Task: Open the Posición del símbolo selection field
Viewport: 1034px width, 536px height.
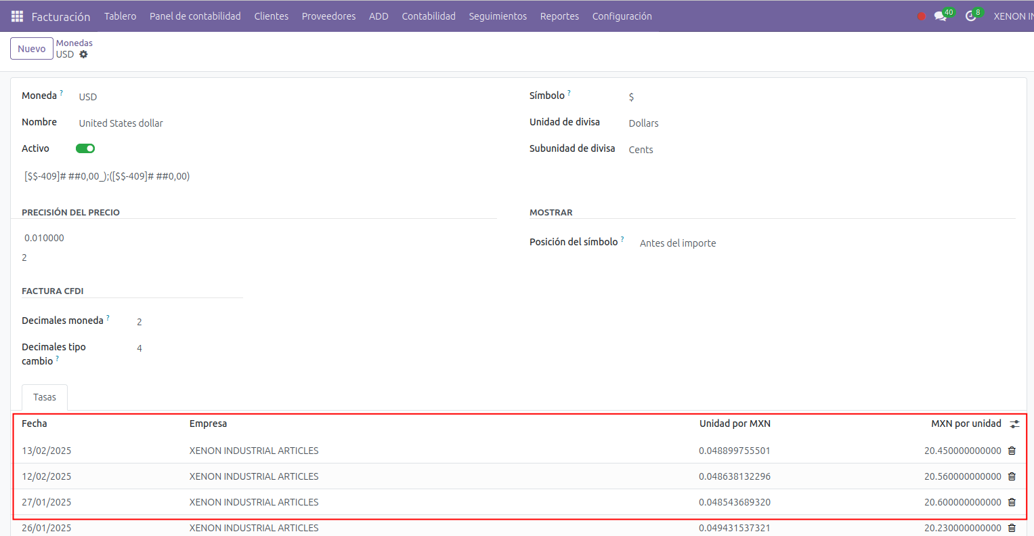Action: point(678,243)
